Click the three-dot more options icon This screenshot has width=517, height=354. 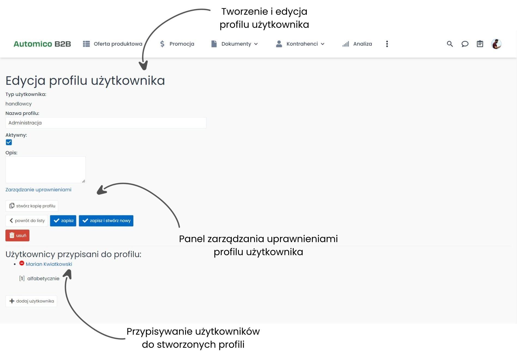(387, 44)
